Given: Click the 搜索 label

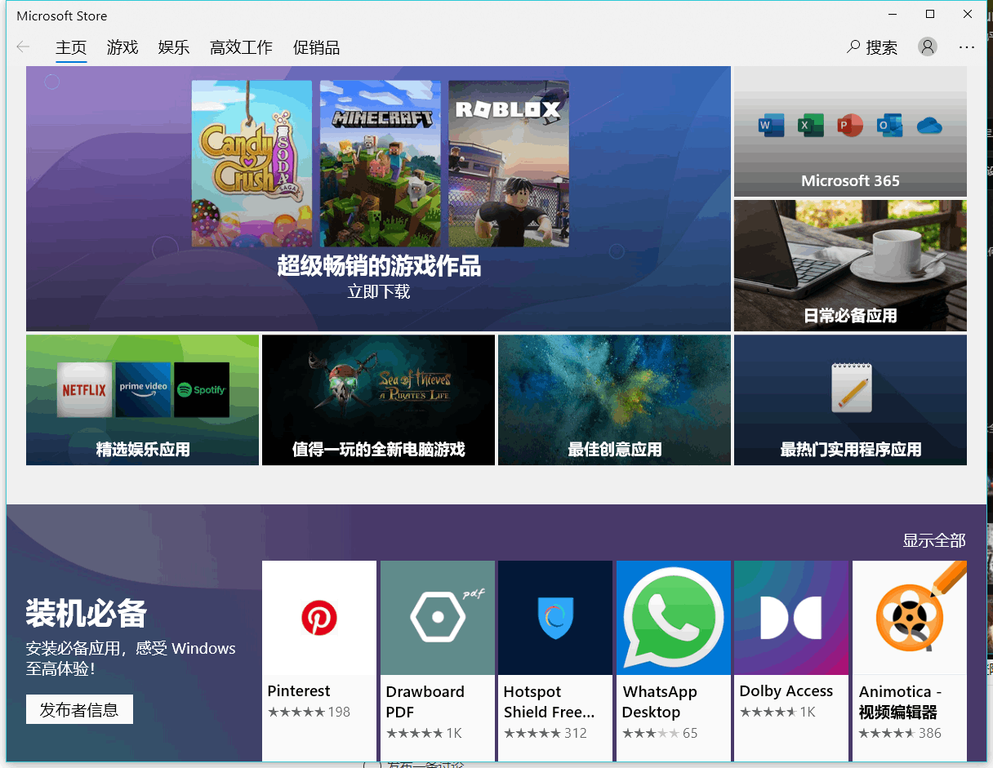Looking at the screenshot, I should 882,47.
